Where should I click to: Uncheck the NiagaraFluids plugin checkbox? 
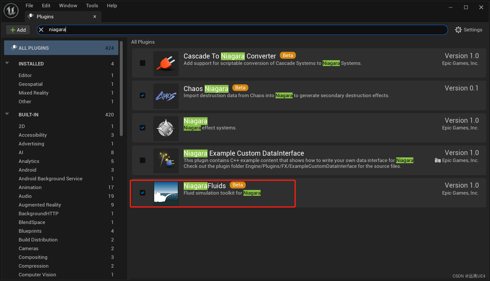143,193
